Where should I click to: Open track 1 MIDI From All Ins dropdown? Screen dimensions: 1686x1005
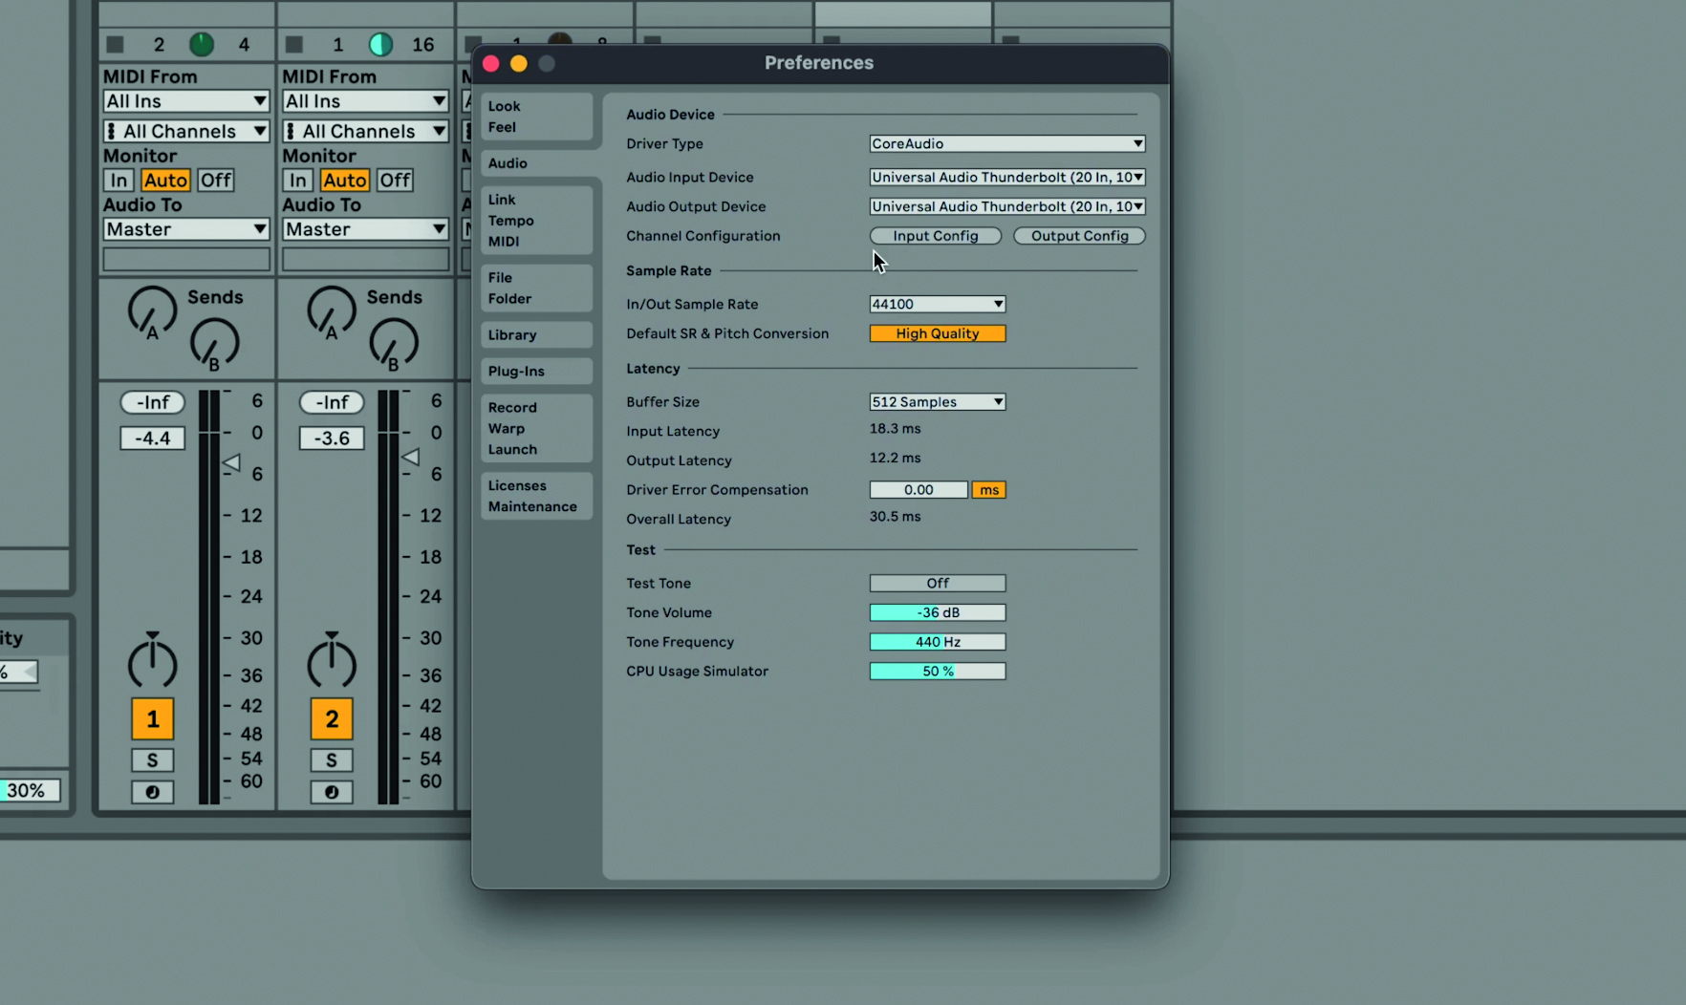click(x=186, y=101)
